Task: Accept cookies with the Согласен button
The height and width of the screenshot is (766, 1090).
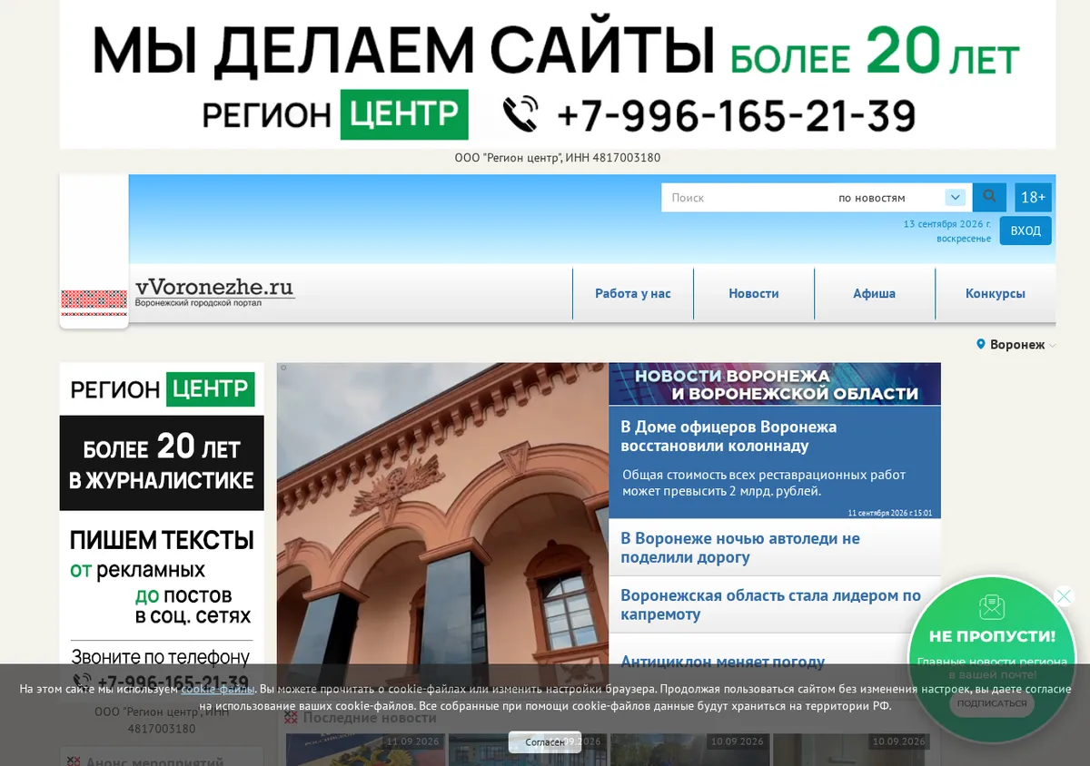Action: point(545,742)
